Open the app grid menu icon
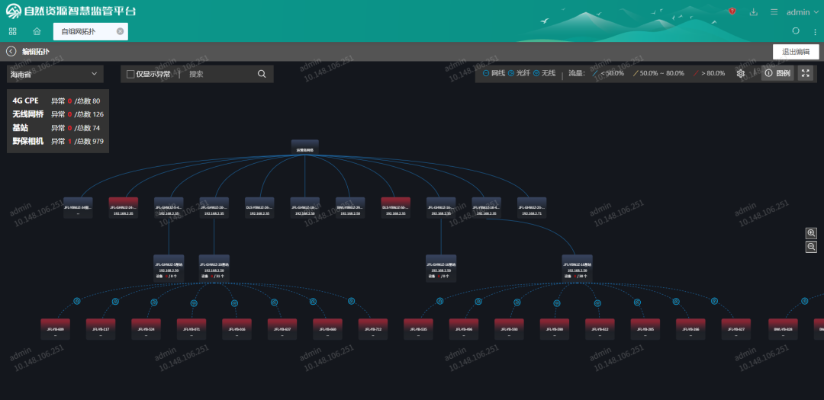The image size is (824, 400). 13,31
